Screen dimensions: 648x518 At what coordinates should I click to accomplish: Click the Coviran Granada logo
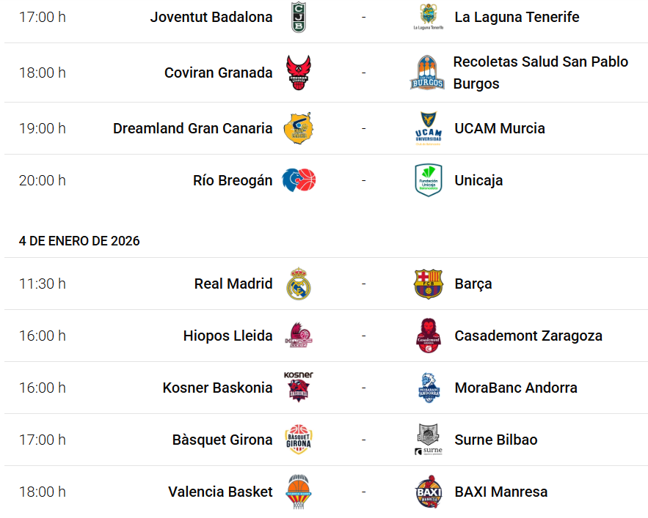click(x=299, y=73)
